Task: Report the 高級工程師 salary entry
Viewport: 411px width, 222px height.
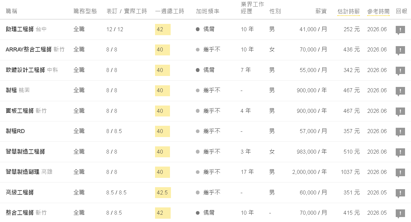Action: pyautogui.click(x=400, y=193)
